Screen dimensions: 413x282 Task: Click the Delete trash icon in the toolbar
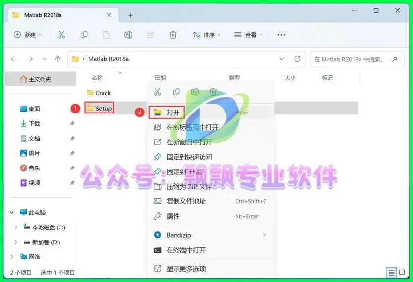click(173, 35)
